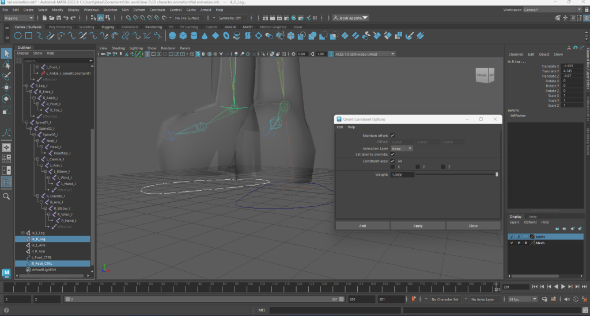Click the view cube in viewport
590x316 pixels.
483,76
